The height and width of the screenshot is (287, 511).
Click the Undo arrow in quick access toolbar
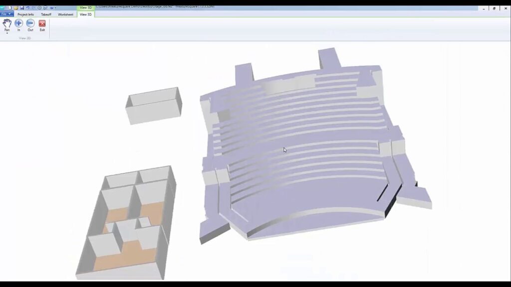tap(27, 8)
